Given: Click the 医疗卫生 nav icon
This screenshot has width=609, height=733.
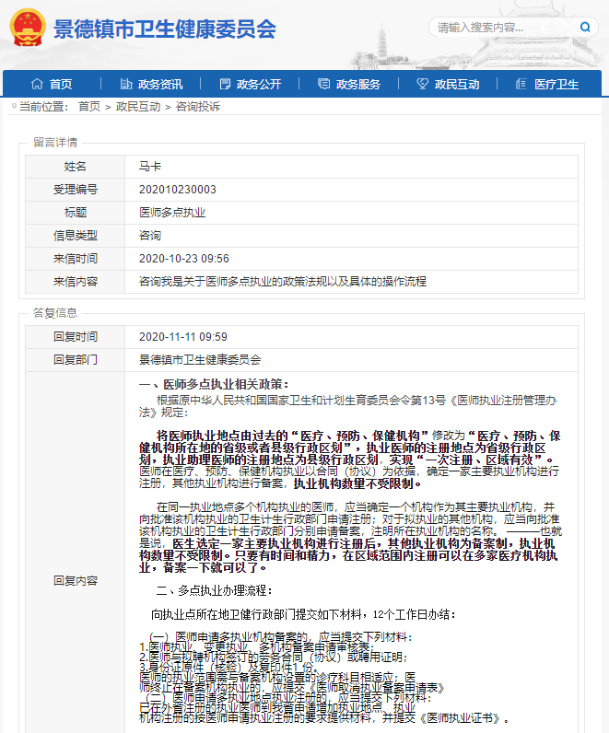Looking at the screenshot, I should pyautogui.click(x=521, y=84).
